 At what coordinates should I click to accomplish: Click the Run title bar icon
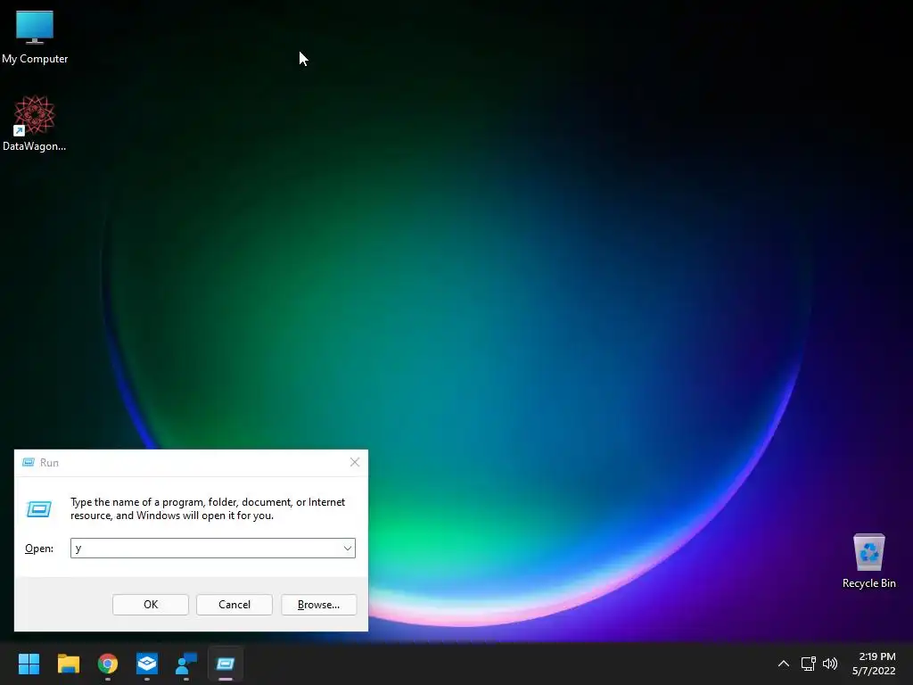click(28, 463)
